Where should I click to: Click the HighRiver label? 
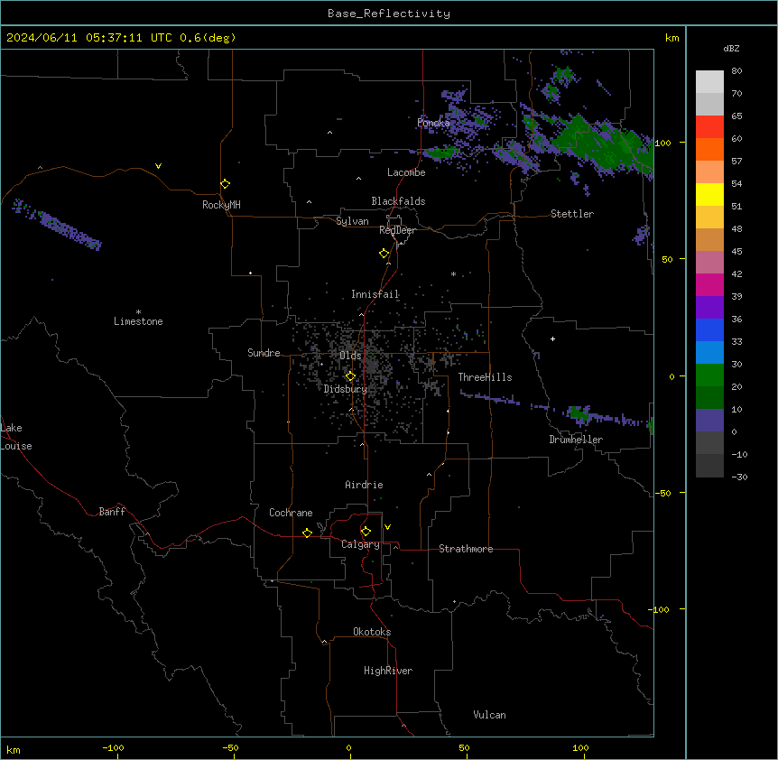pos(388,671)
